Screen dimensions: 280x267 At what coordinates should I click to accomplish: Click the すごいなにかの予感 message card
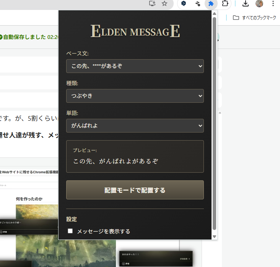pyautogui.click(x=29, y=227)
